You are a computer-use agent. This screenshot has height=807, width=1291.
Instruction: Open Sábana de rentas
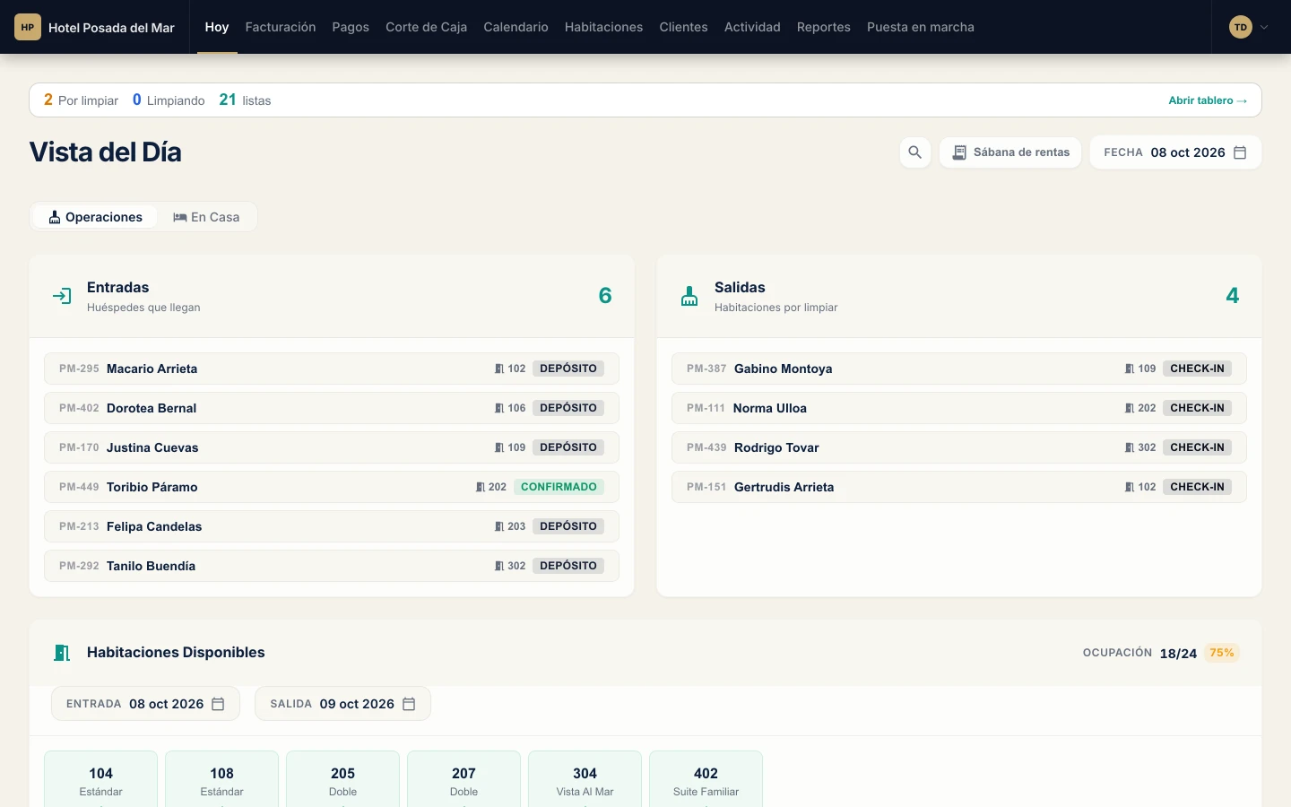point(1010,152)
